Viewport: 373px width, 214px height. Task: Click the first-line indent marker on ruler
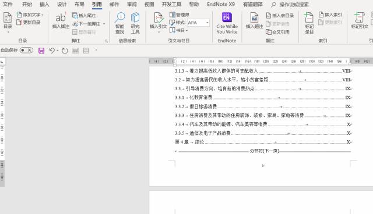click(x=175, y=59)
